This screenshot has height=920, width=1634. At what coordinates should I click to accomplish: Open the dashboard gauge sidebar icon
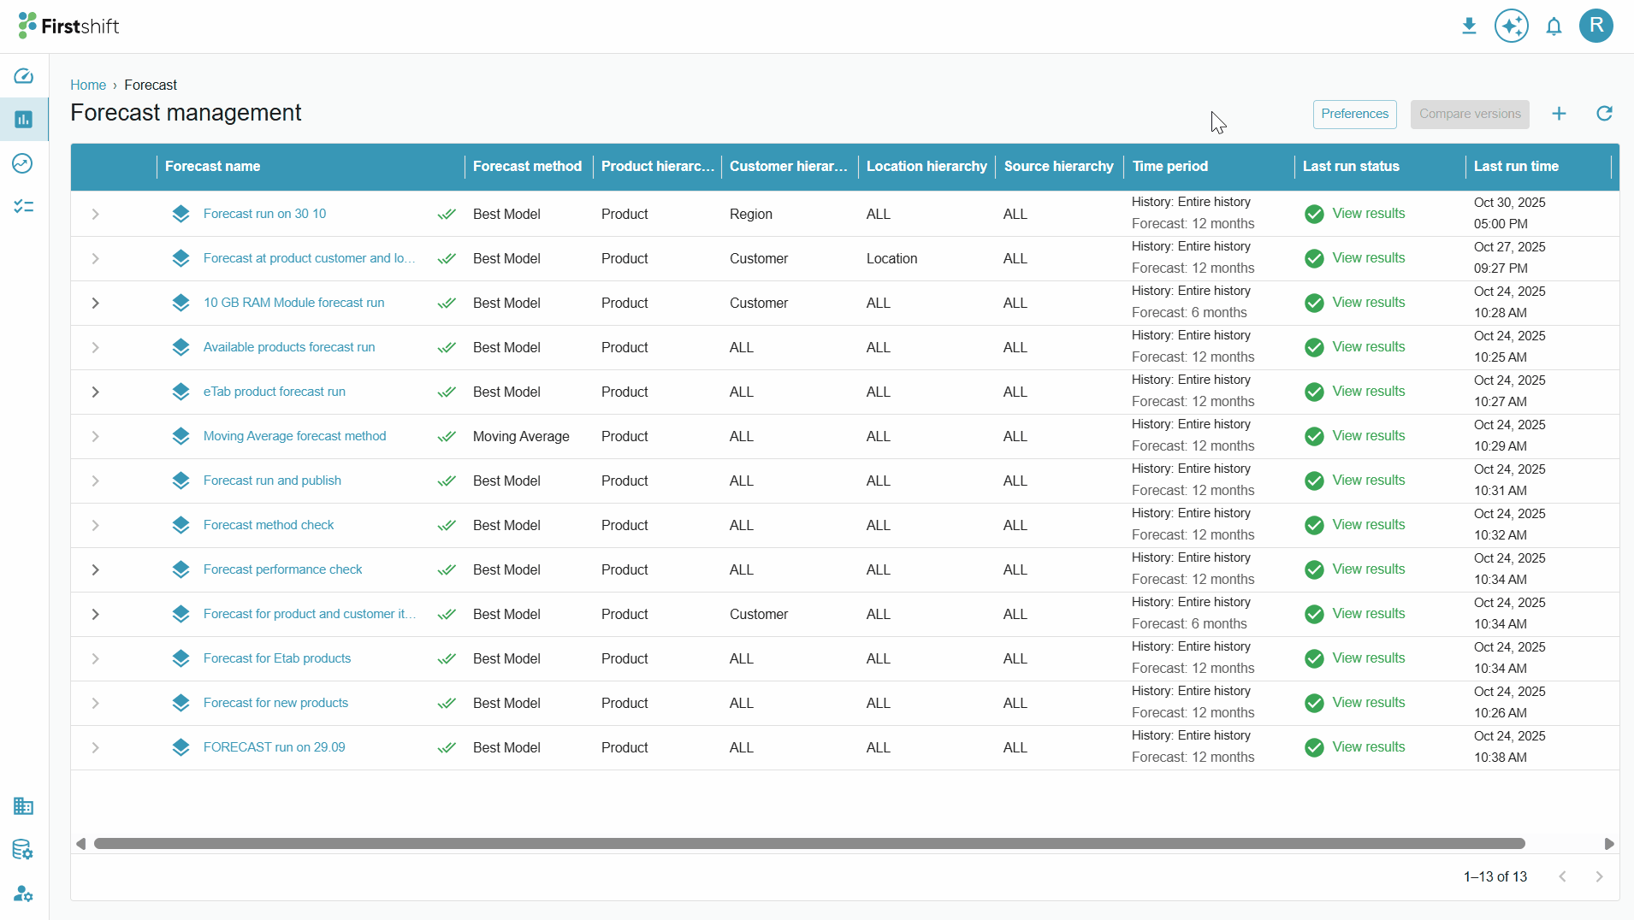point(24,76)
